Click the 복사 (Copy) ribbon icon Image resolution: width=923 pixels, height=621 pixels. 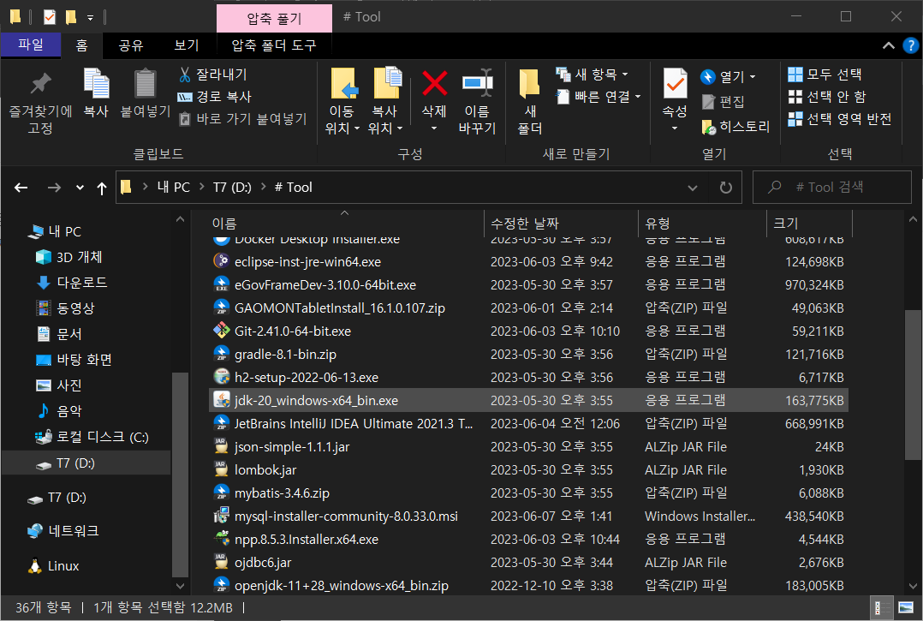click(96, 93)
